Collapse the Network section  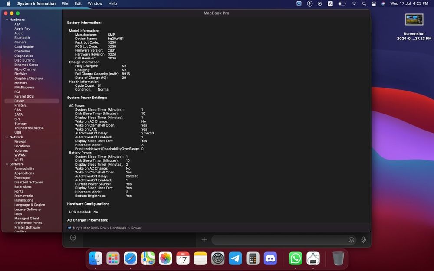tap(7, 137)
